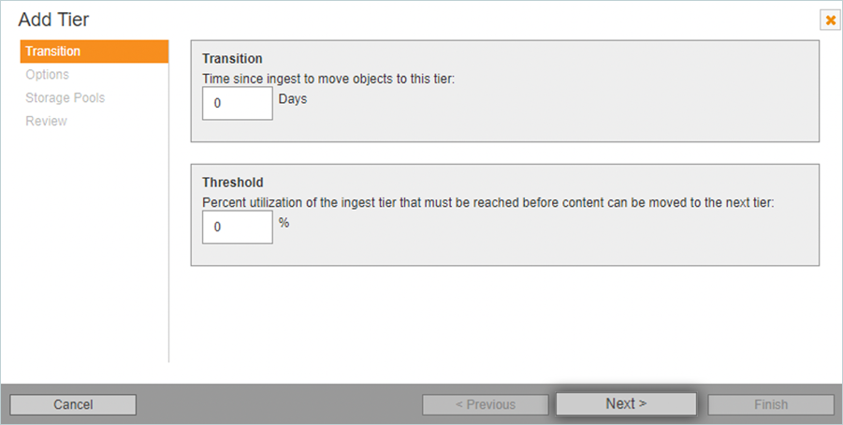The width and height of the screenshot is (843, 425).
Task: Switch to the Review step
Action: [x=46, y=121]
